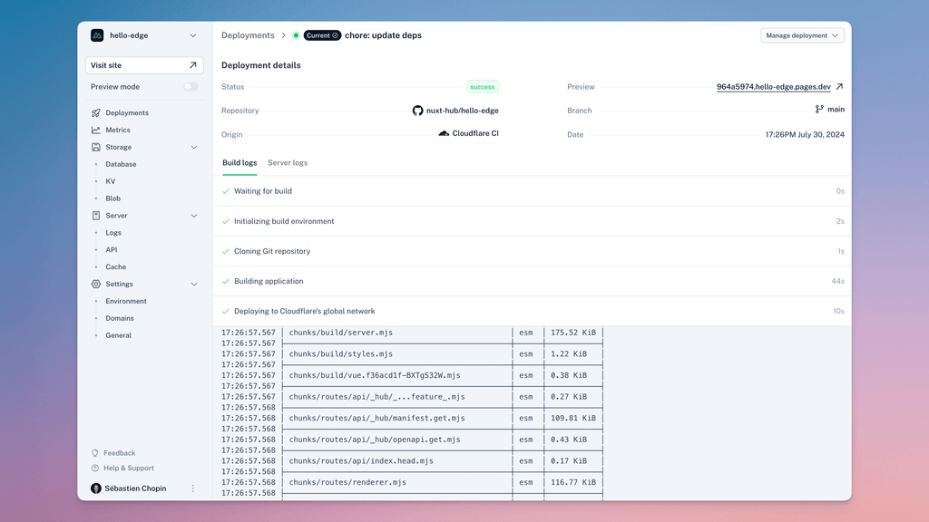
Task: Click the Storage box icon in sidebar
Action: pos(95,147)
